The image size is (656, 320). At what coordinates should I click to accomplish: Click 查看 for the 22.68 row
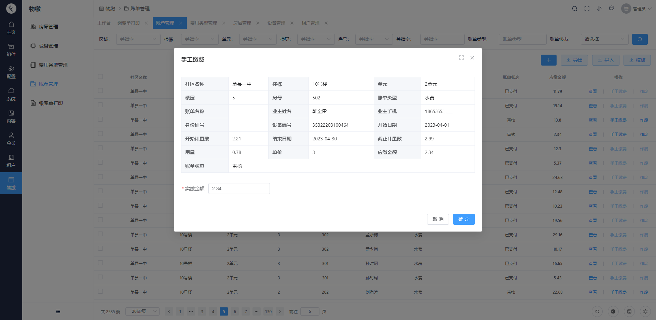593,292
